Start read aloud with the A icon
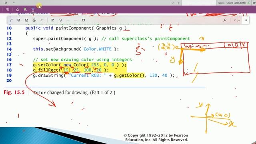Screen dimensions: 256x144 42,20
